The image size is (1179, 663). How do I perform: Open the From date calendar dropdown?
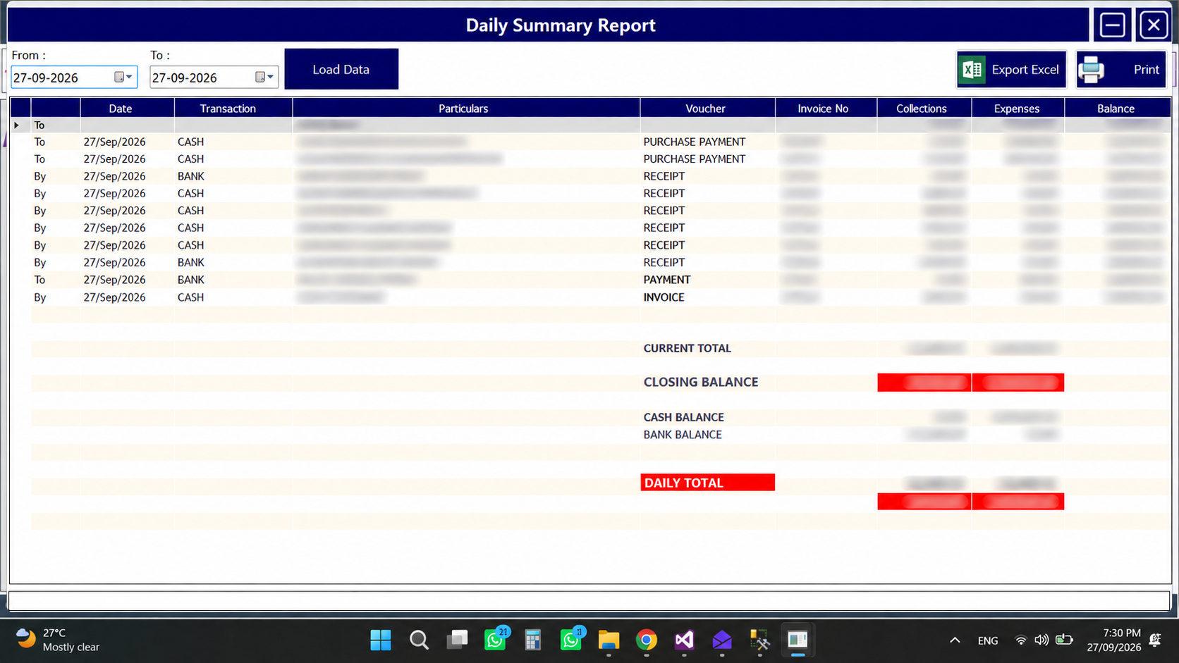tap(123, 77)
